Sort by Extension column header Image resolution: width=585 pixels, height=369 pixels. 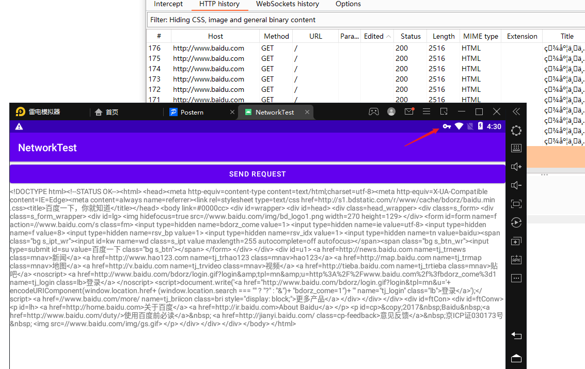[x=521, y=36]
